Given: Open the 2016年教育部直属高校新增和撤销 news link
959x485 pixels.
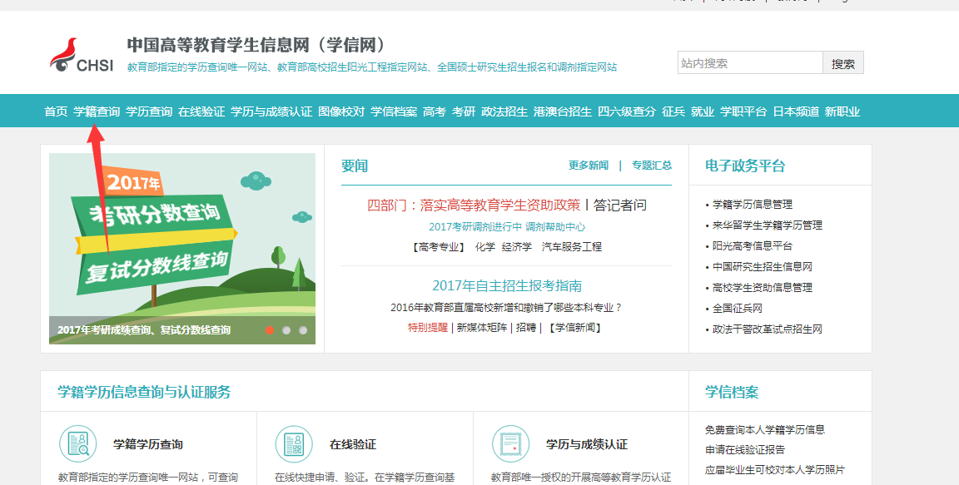Looking at the screenshot, I should click(x=506, y=307).
